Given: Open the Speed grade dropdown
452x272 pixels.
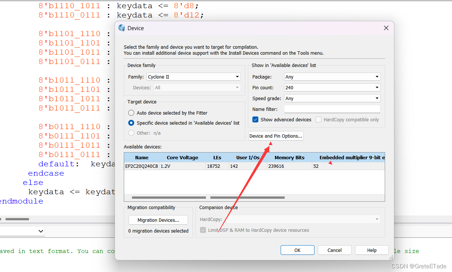Looking at the screenshot, I should pyautogui.click(x=332, y=98).
